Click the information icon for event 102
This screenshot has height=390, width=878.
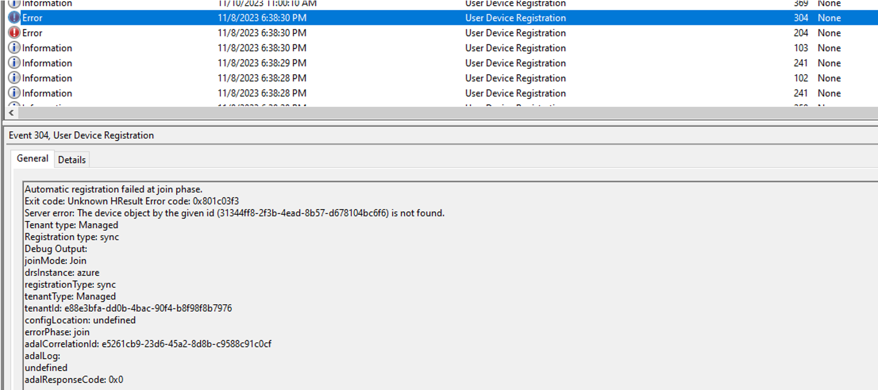pos(14,78)
